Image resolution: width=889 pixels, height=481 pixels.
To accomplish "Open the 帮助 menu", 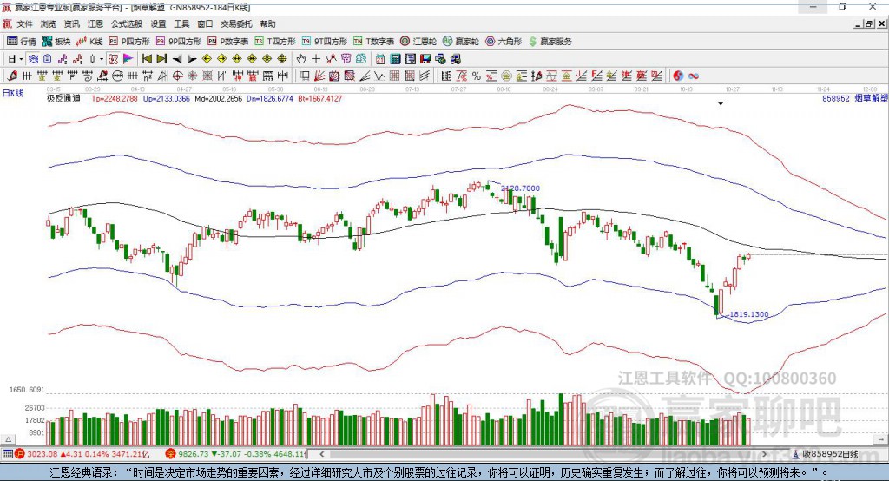I will click(267, 23).
